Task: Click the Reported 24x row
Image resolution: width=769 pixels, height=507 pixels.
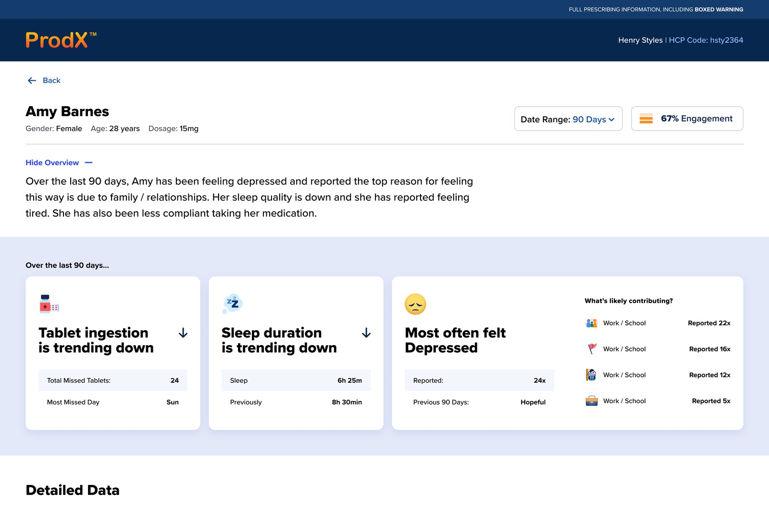Action: [479, 380]
